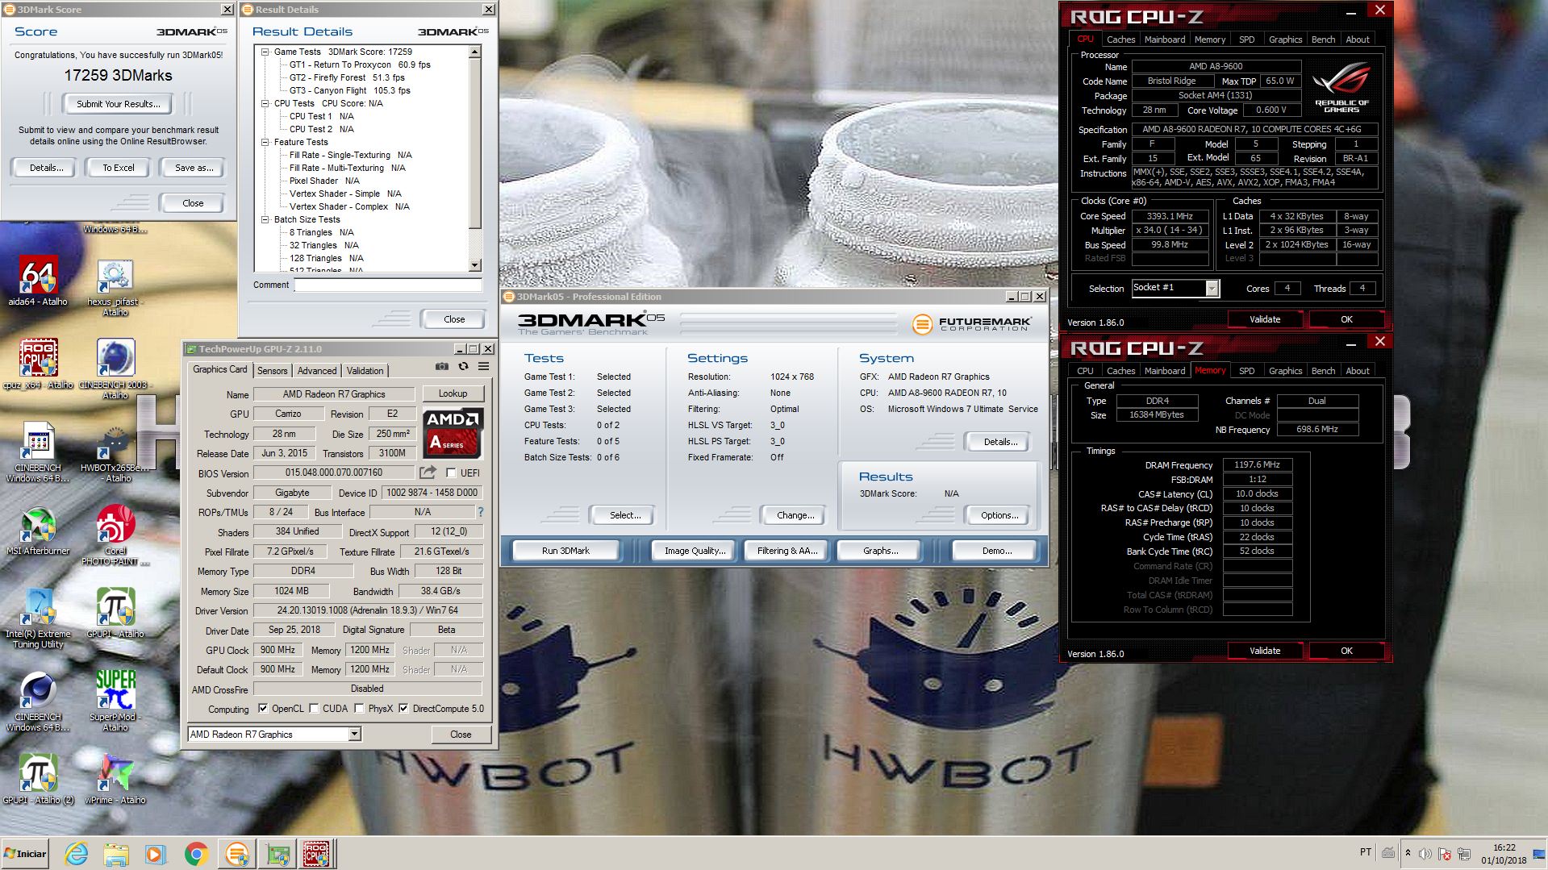Viewport: 1548px width, 870px height.
Task: Click GPU-Z refresh icon
Action: pyautogui.click(x=463, y=366)
